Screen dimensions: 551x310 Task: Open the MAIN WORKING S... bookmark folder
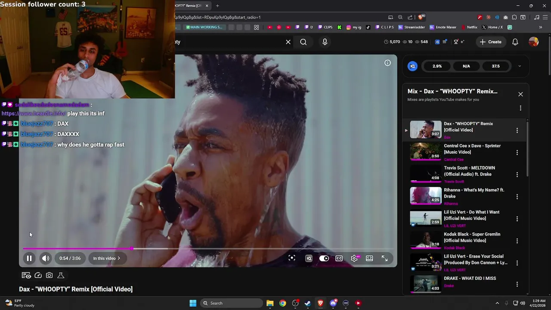(x=204, y=27)
